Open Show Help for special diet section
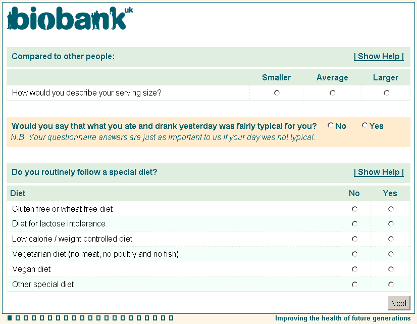Image resolution: width=417 pixels, height=324 pixels. point(379,172)
